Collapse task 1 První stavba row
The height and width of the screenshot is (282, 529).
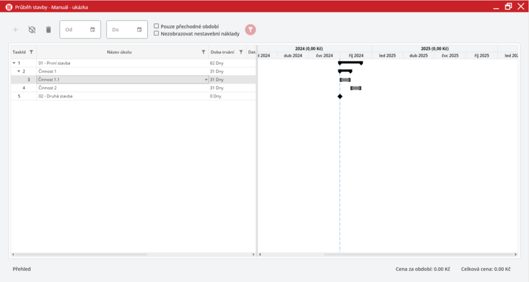pos(14,63)
